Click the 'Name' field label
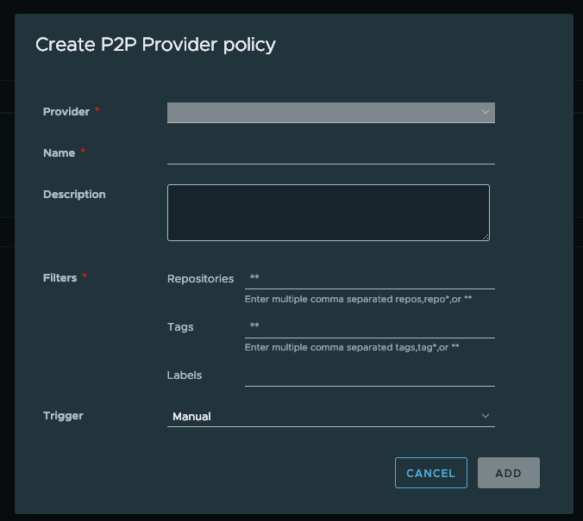Image resolution: width=583 pixels, height=521 pixels. pyautogui.click(x=60, y=153)
